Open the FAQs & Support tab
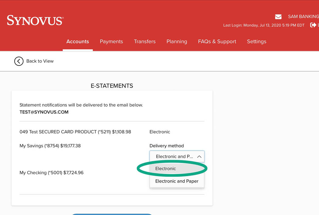Viewport: 319px width, 215px height. (217, 42)
